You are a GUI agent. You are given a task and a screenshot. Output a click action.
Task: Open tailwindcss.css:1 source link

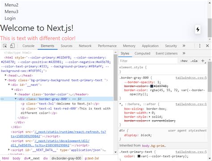coord(191,104)
